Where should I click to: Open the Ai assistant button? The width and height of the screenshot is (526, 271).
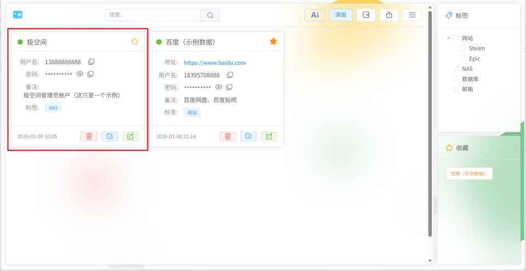tap(315, 15)
